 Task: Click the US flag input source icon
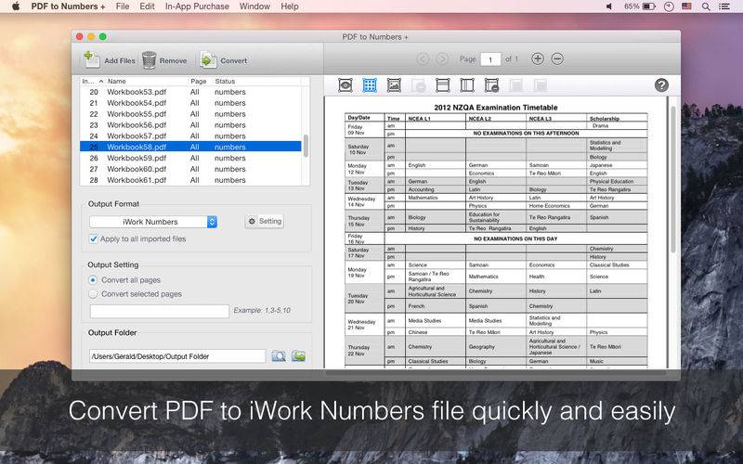click(x=686, y=6)
